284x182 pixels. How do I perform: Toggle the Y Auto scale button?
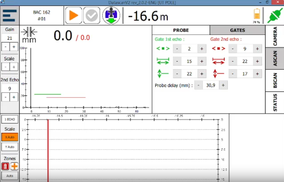10,147
